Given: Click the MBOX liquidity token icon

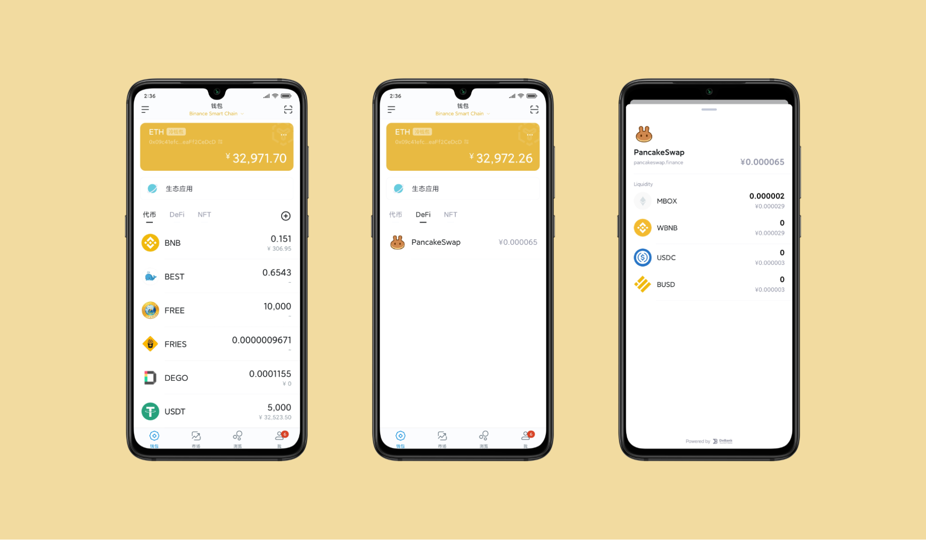Looking at the screenshot, I should (639, 200).
